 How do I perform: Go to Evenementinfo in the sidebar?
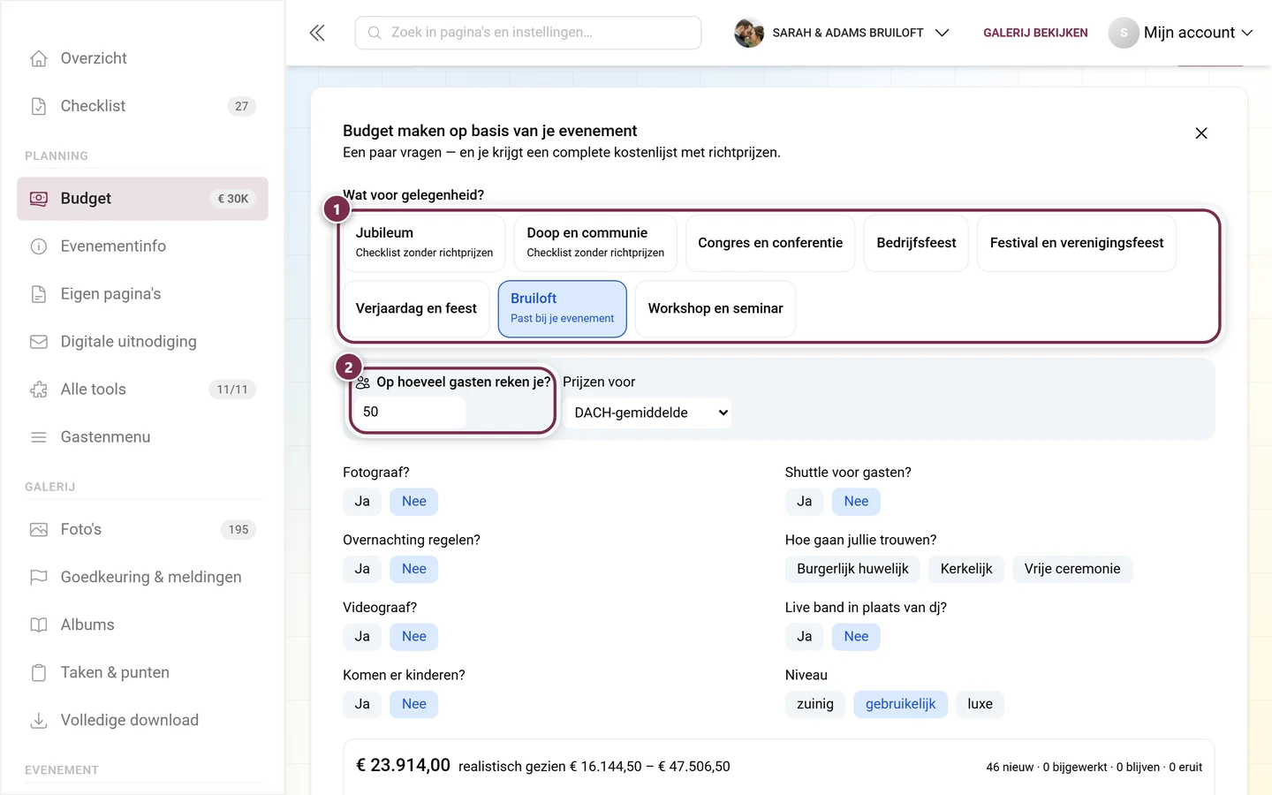pos(142,246)
